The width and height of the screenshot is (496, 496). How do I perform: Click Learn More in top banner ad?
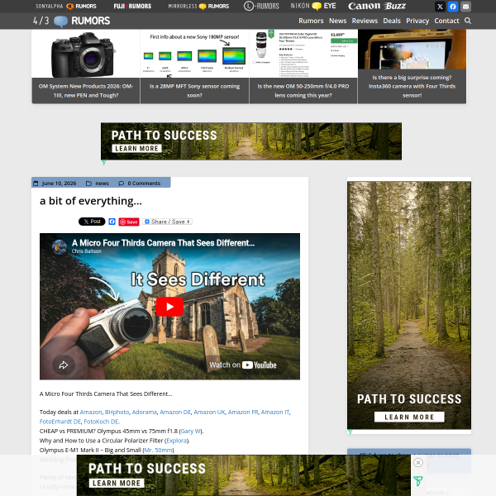pos(136,149)
